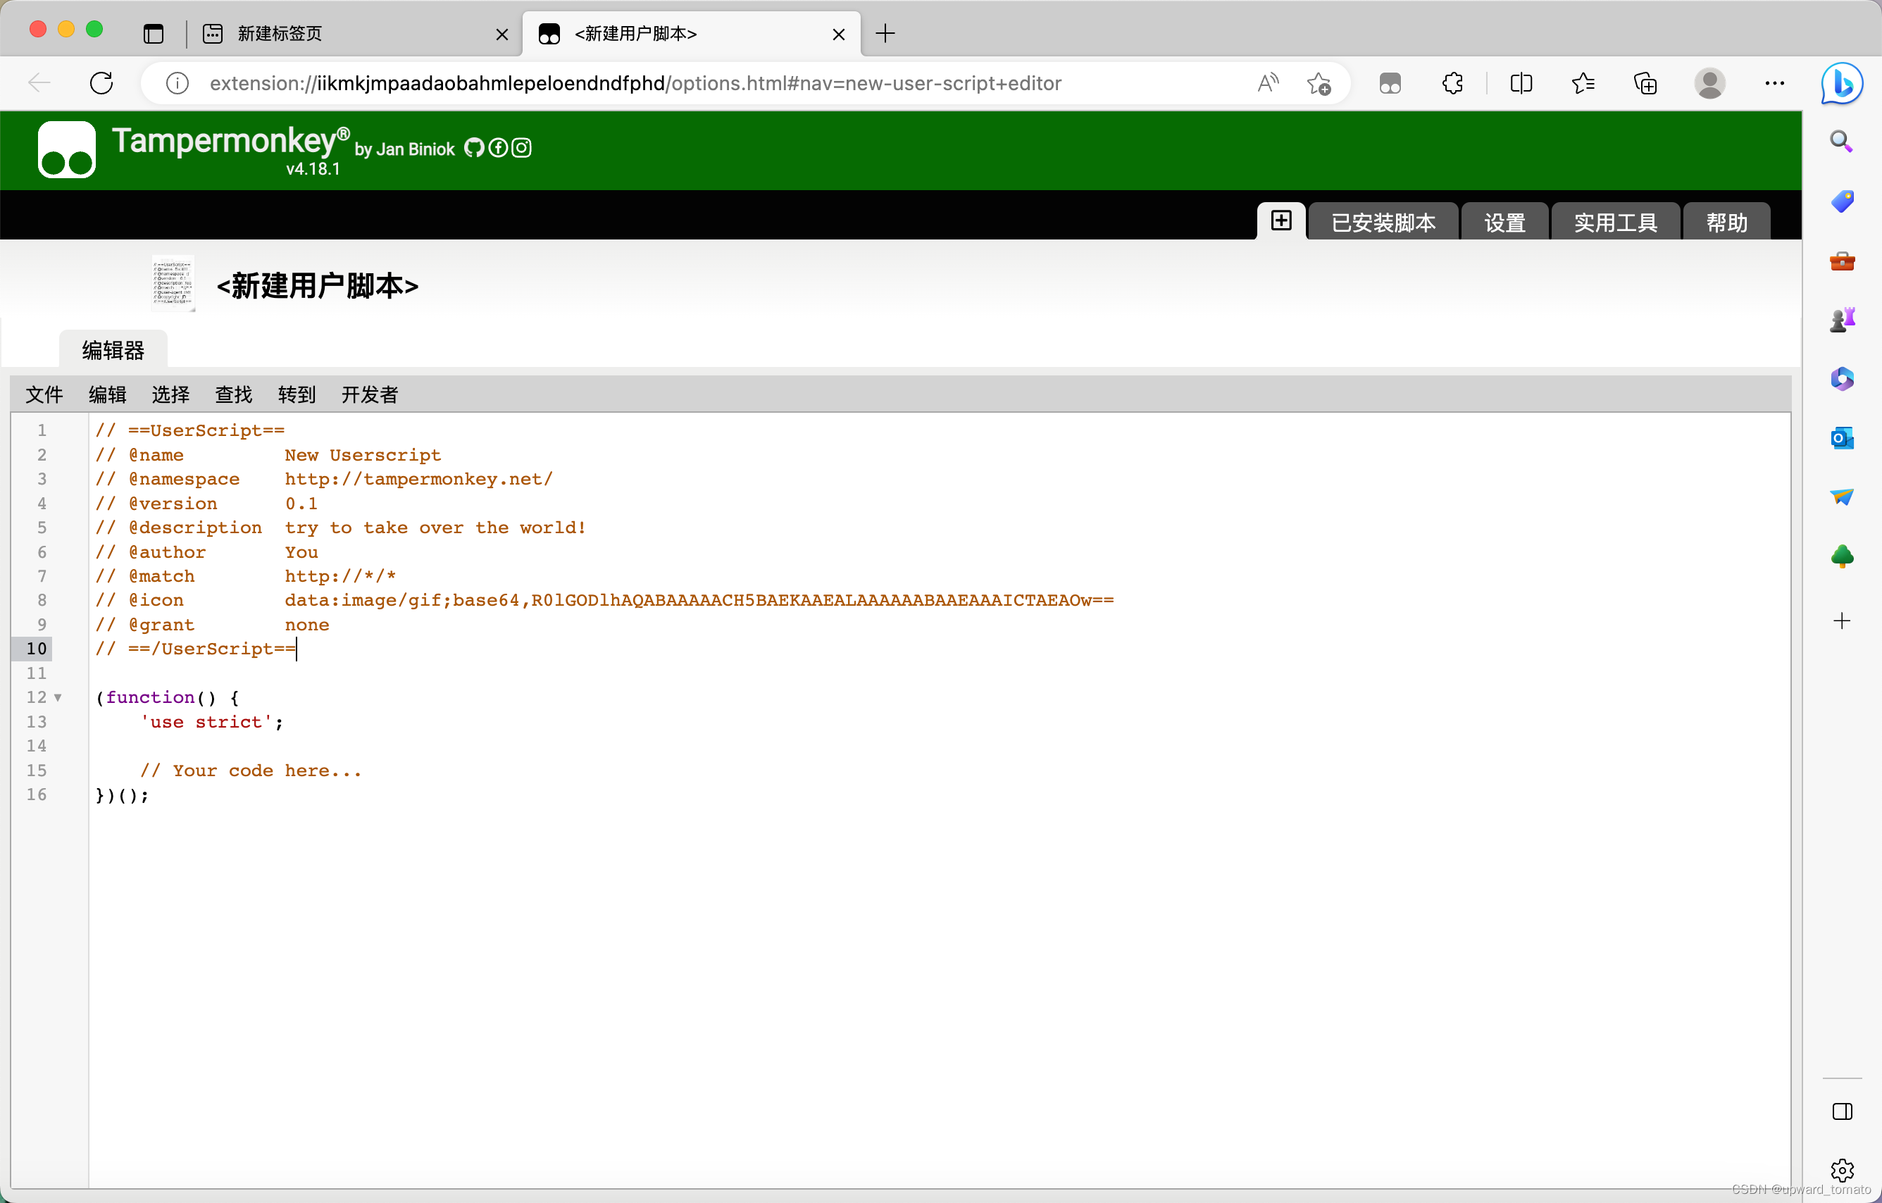The width and height of the screenshot is (1882, 1203).
Task: Click the user profile avatar
Action: (1710, 83)
